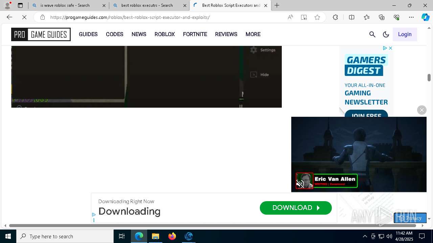Open Edge Settings and more menu
The height and width of the screenshot is (243, 433).
(x=411, y=17)
